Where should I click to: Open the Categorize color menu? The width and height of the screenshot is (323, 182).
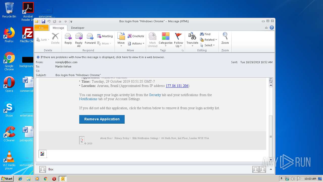(166, 40)
